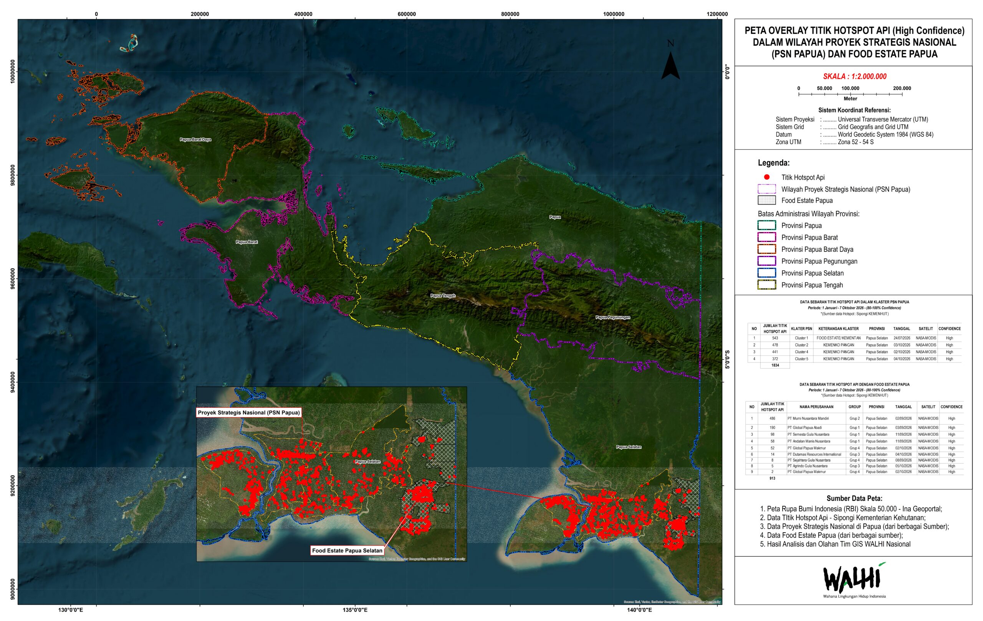Viewport: 983px width, 621px height.
Task: Click the Provinsi Papua legend swatch
Action: point(767,225)
